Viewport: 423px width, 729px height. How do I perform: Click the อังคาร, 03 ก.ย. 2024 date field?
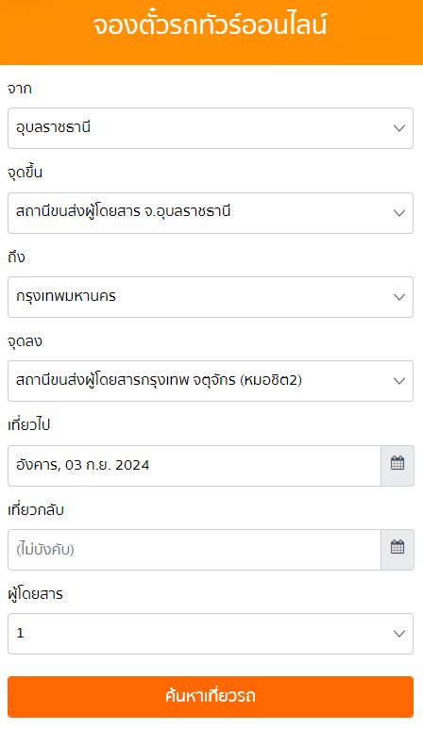click(195, 465)
